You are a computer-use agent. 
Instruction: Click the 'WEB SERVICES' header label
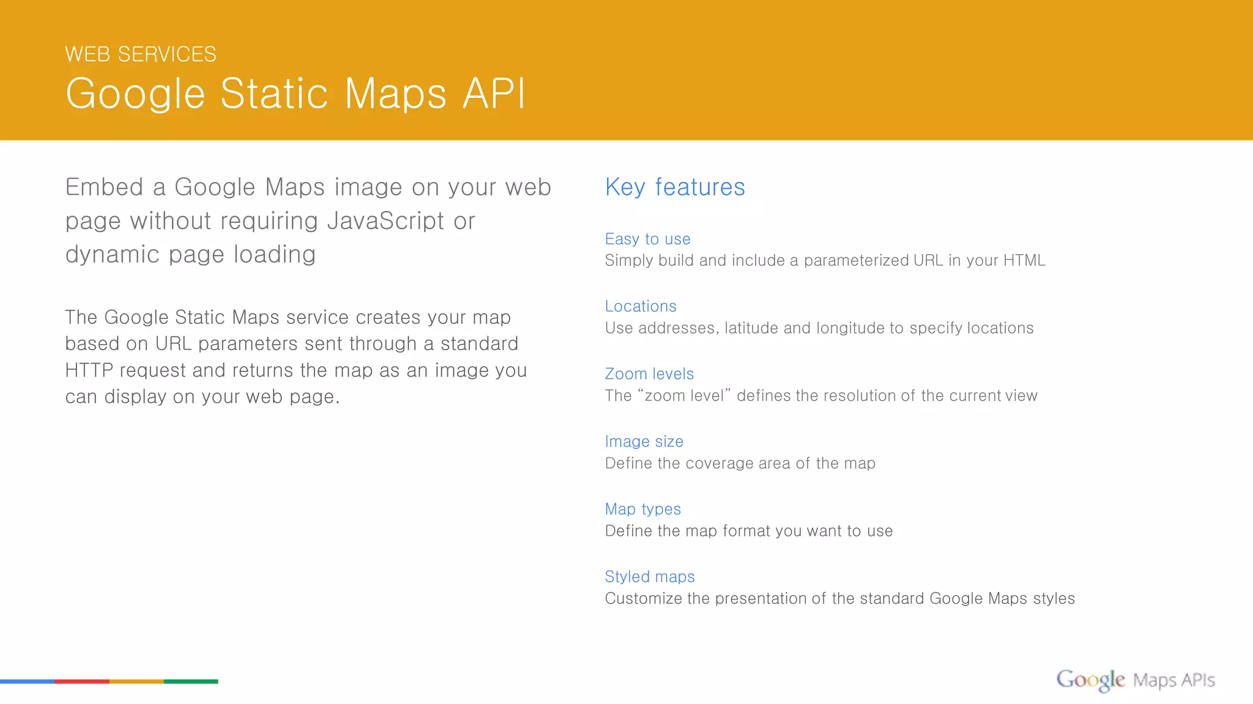point(141,54)
